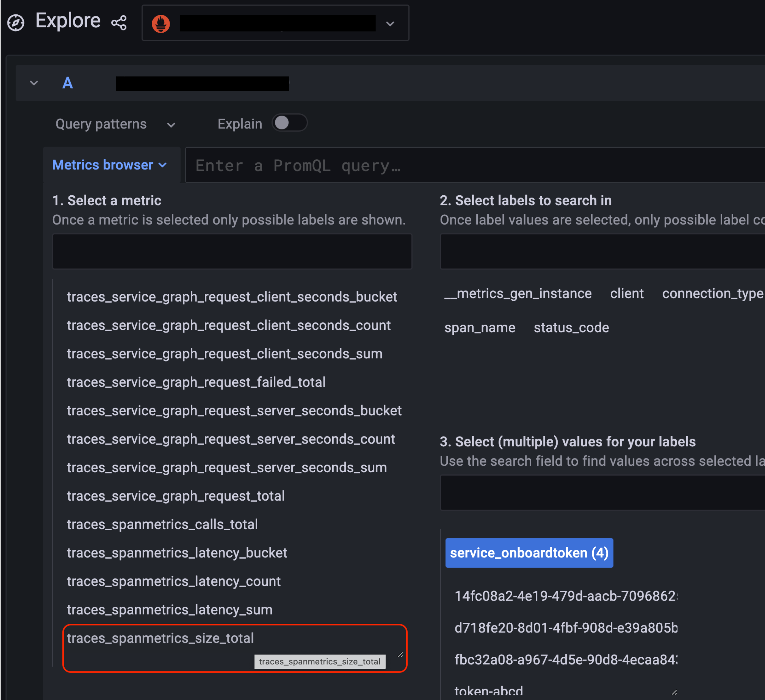Toggle the Explain switch

[290, 123]
